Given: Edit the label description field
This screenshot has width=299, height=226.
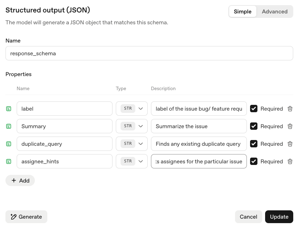Looking at the screenshot, I should [x=199, y=109].
